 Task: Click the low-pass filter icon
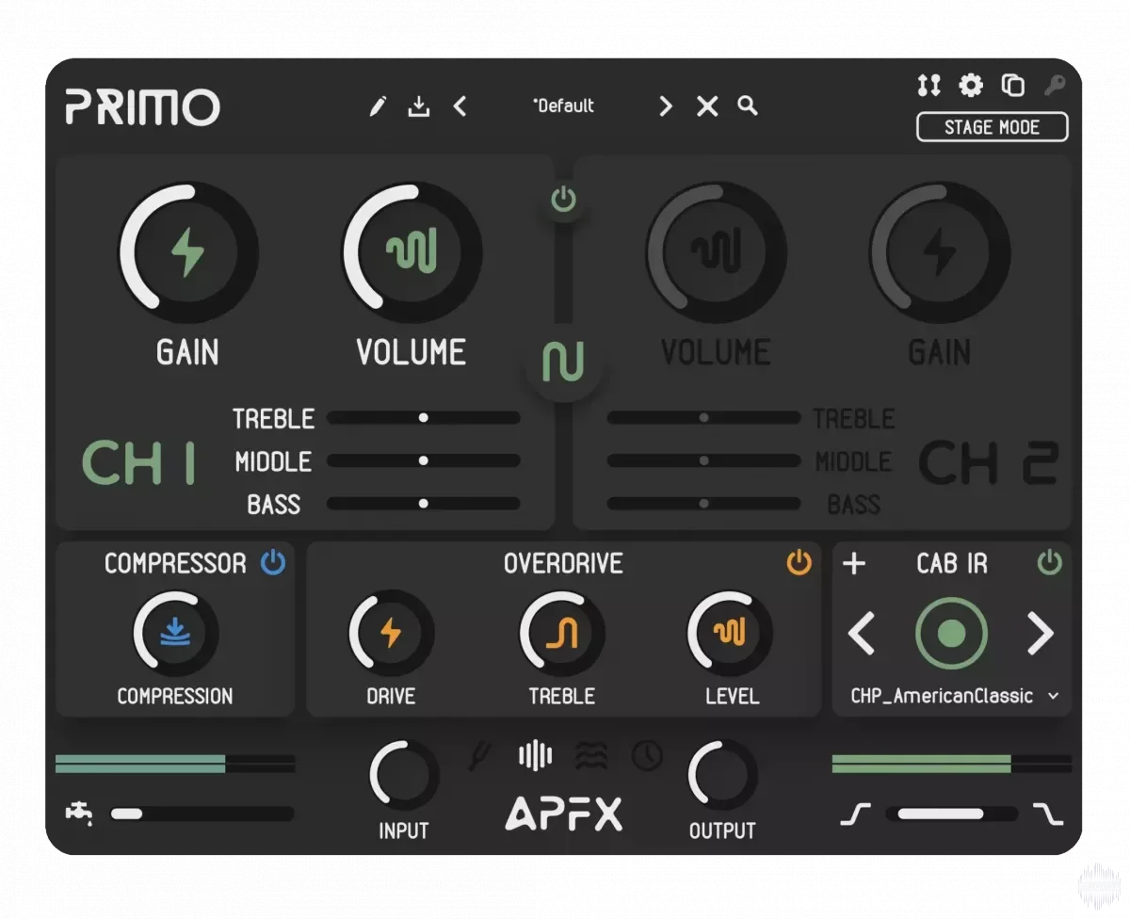coord(1047,814)
